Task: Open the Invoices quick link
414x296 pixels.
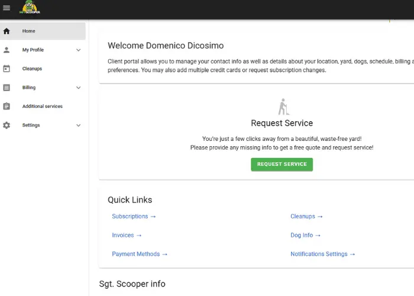Action: pyautogui.click(x=127, y=235)
